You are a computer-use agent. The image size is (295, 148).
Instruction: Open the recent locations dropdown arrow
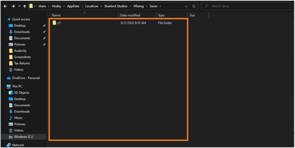click(x=19, y=6)
